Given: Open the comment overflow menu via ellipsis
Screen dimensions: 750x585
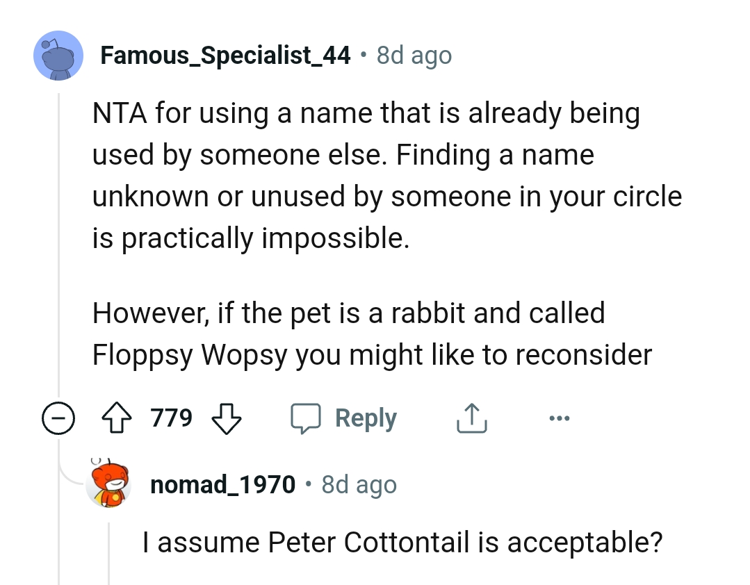Looking at the screenshot, I should click(560, 418).
